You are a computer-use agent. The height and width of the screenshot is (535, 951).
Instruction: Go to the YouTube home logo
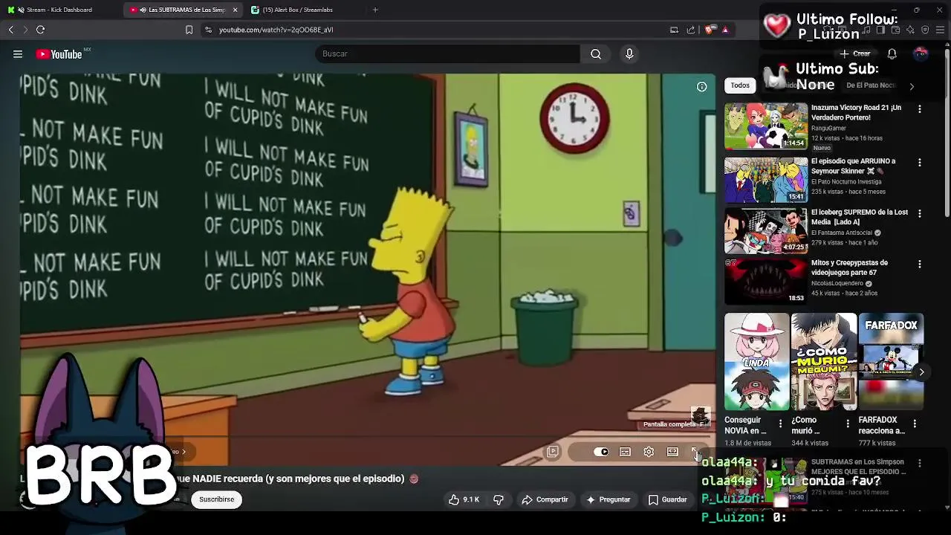point(59,53)
